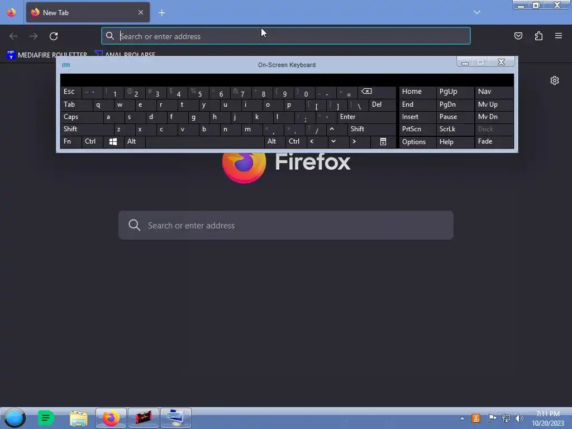Open the MEDIAFIRE ROULETTER bookmark
The image size is (572, 429).
[x=47, y=55]
